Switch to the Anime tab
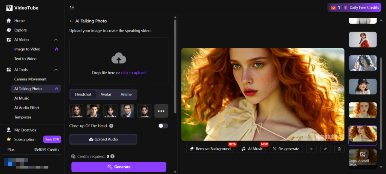This screenshot has height=174, width=386. click(126, 94)
